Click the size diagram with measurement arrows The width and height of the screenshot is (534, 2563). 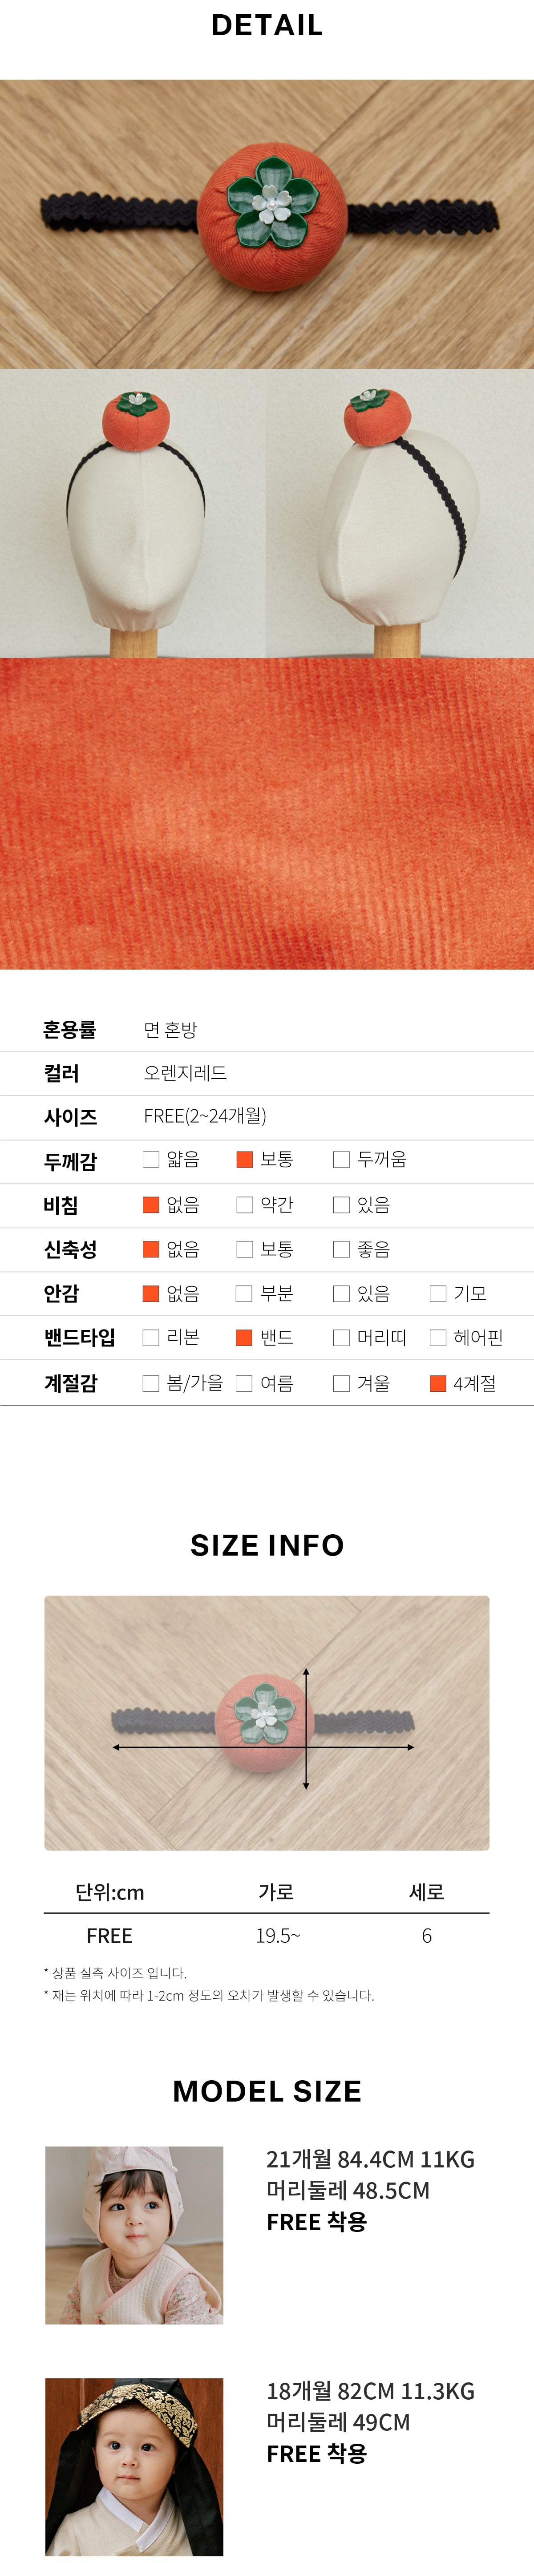coord(267,1722)
